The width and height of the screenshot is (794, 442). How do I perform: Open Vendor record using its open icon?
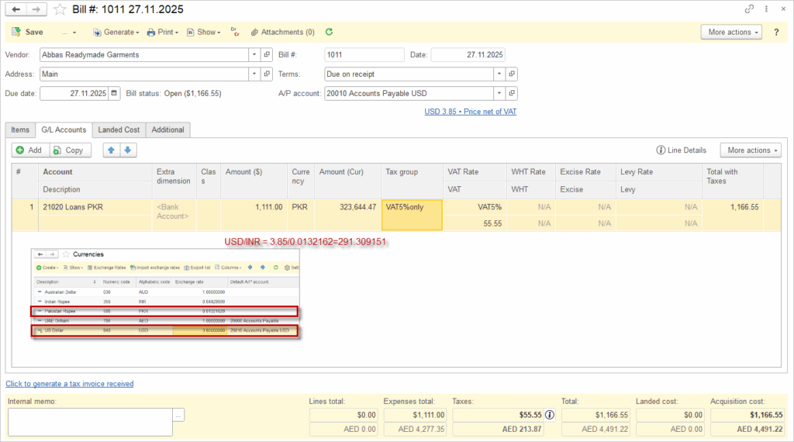(x=267, y=55)
